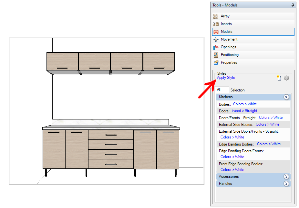Viewport: 299px width, 208px height.
Task: Click the new style page icon
Action: pyautogui.click(x=279, y=78)
